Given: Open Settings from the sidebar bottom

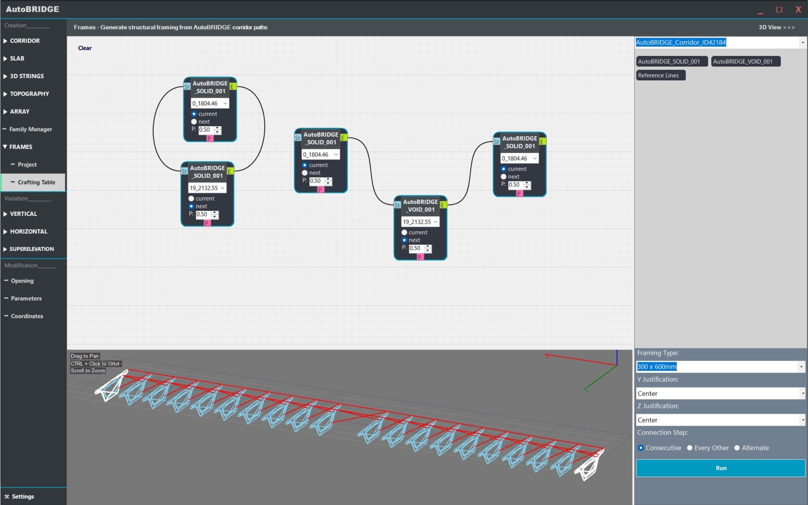Looking at the screenshot, I should (23, 496).
